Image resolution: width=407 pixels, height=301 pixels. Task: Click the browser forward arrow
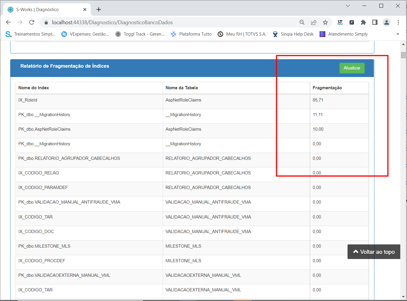pos(20,22)
